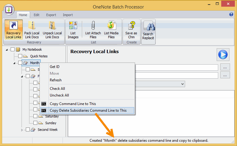Tick the Saturday checkbox
Viewport: 237px width, 146px height.
(35, 116)
